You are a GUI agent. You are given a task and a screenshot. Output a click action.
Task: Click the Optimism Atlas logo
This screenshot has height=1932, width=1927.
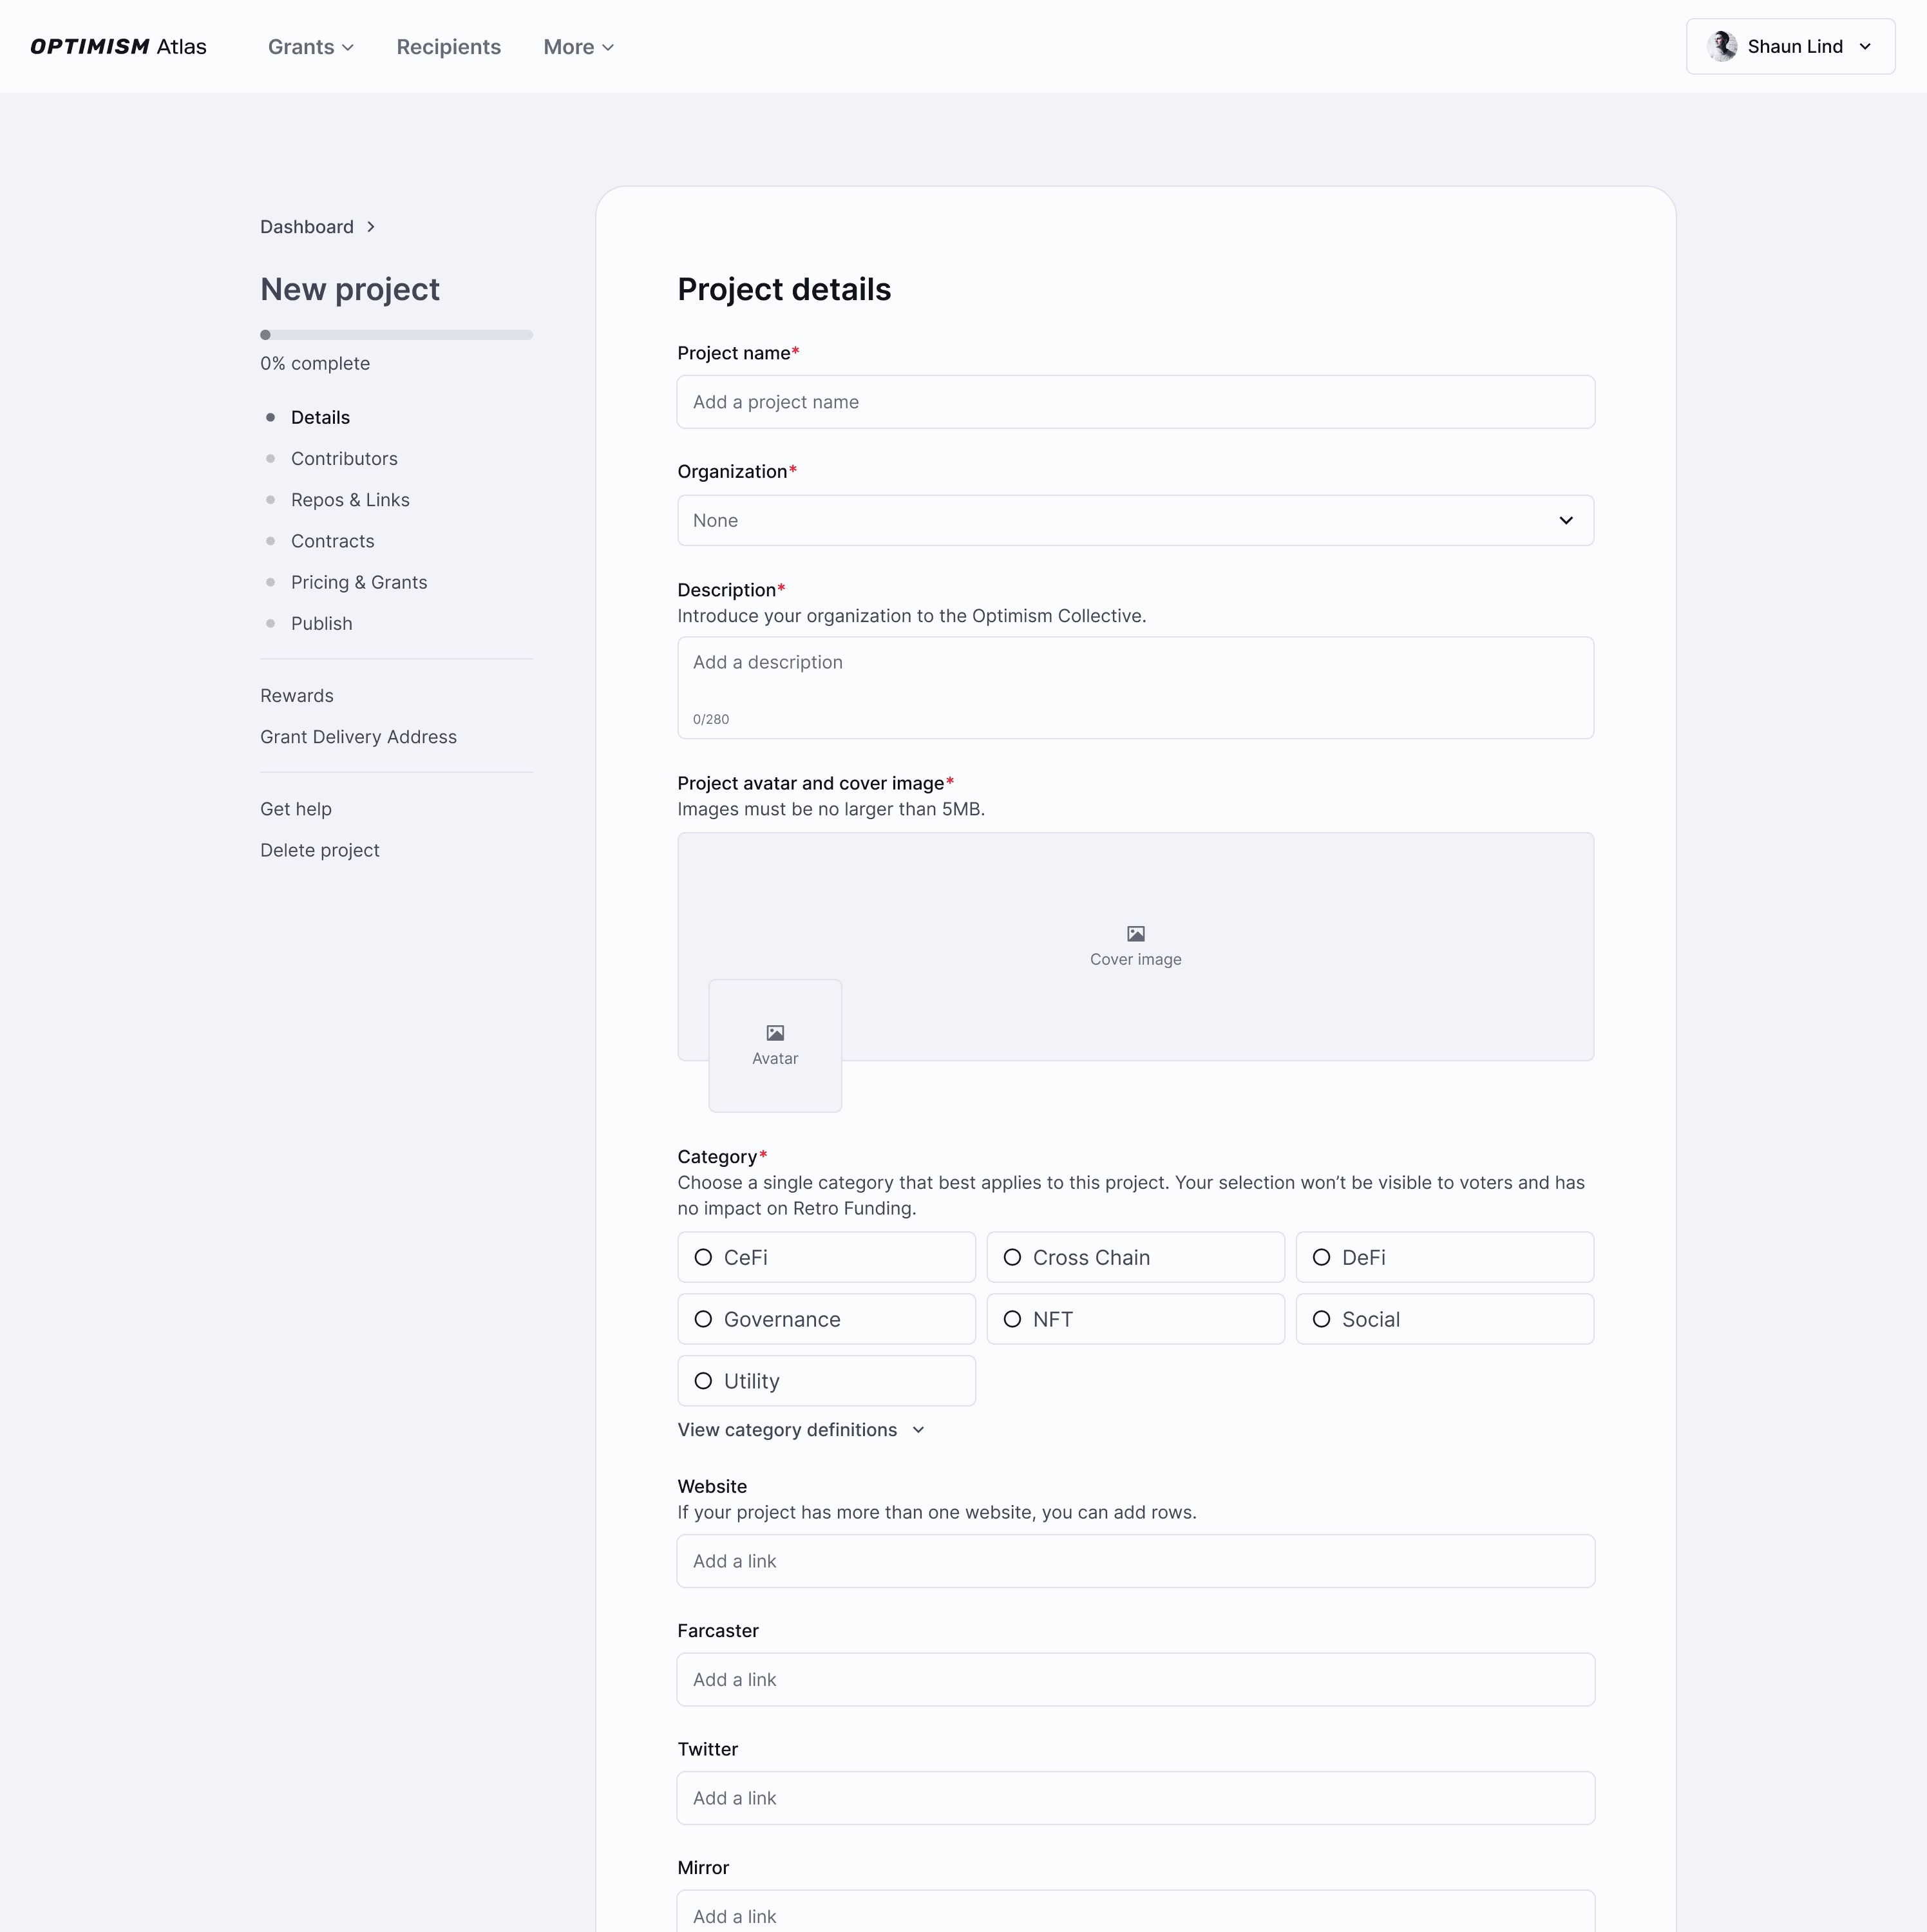[x=118, y=47]
